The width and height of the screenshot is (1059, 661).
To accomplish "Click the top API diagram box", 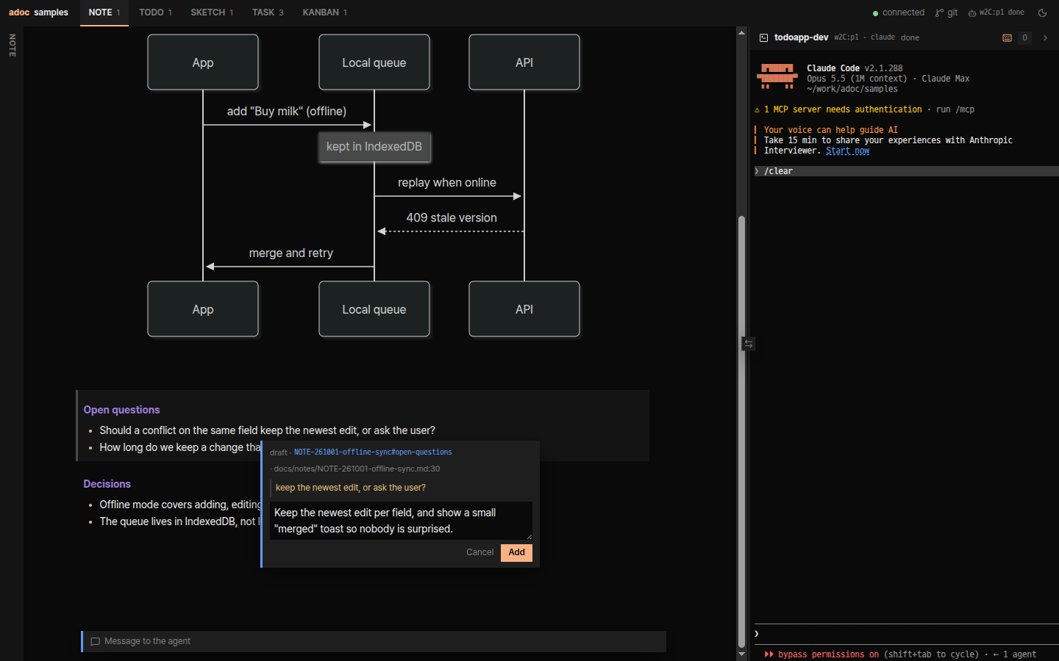I will 524,62.
